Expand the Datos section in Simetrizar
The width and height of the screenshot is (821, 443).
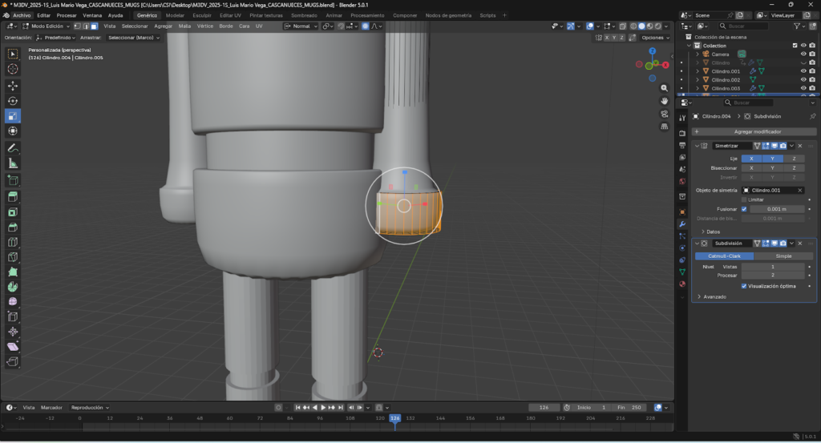[710, 232]
